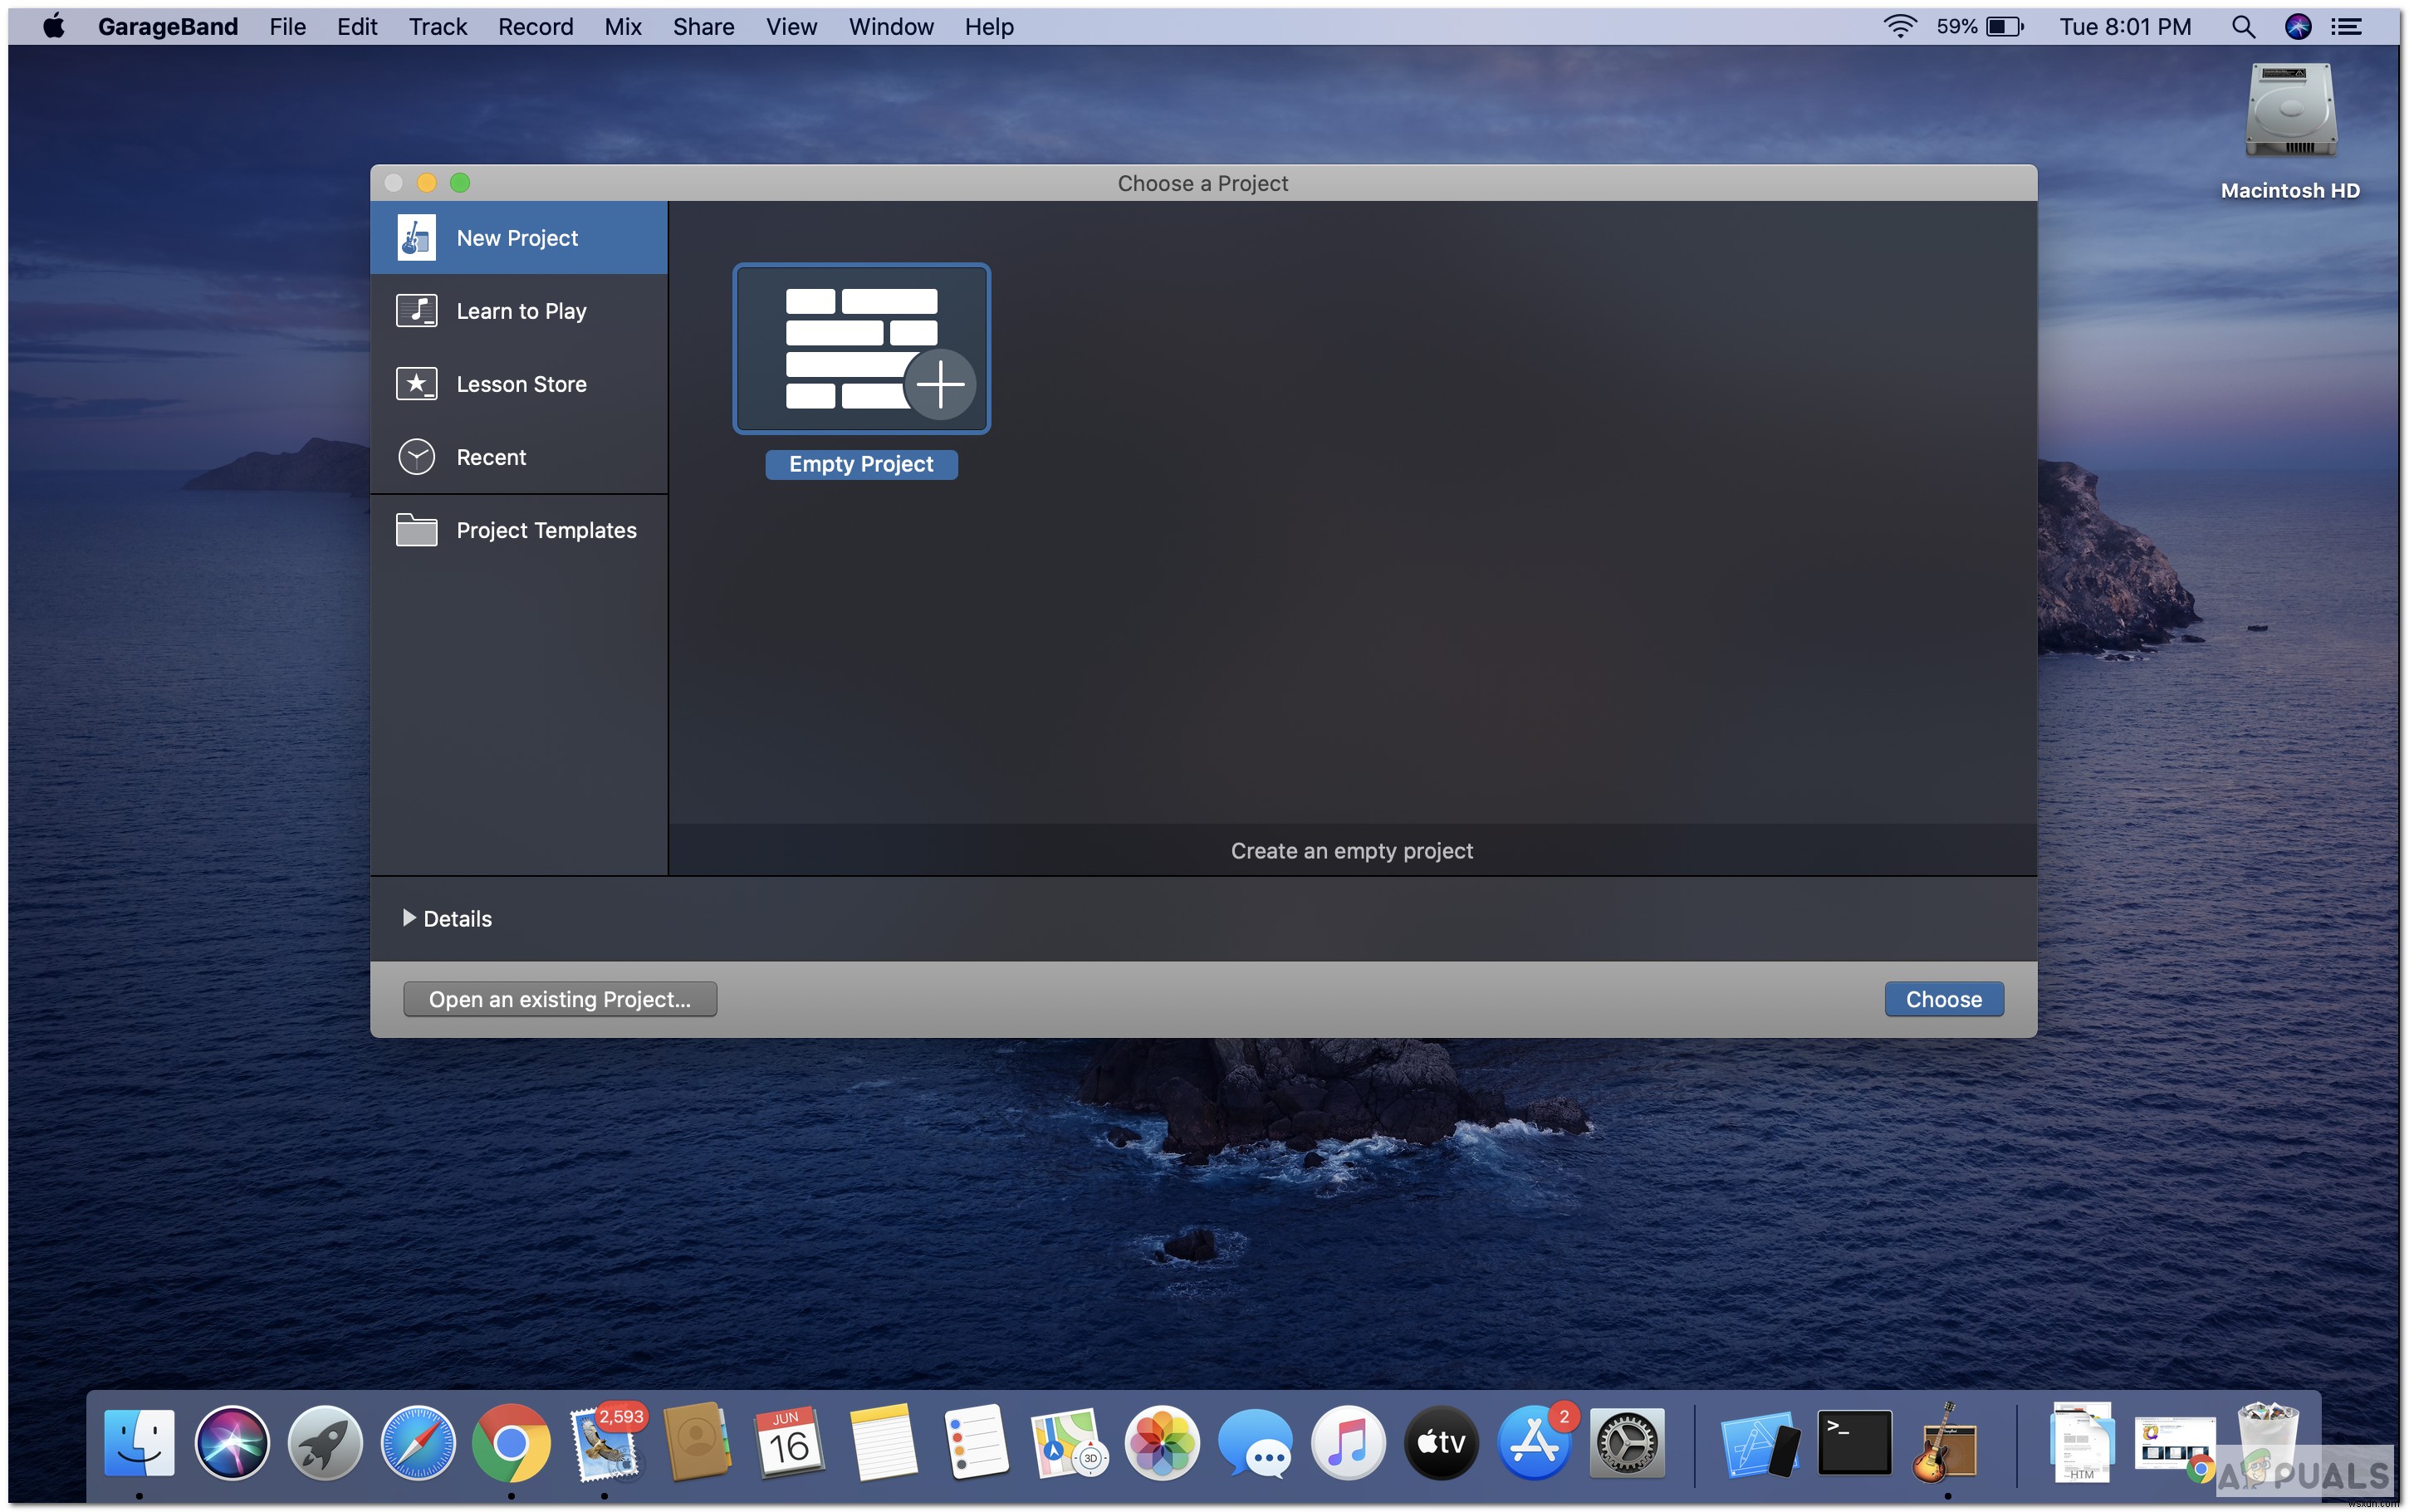Click the Empty Project thumbnail icon

(x=860, y=350)
